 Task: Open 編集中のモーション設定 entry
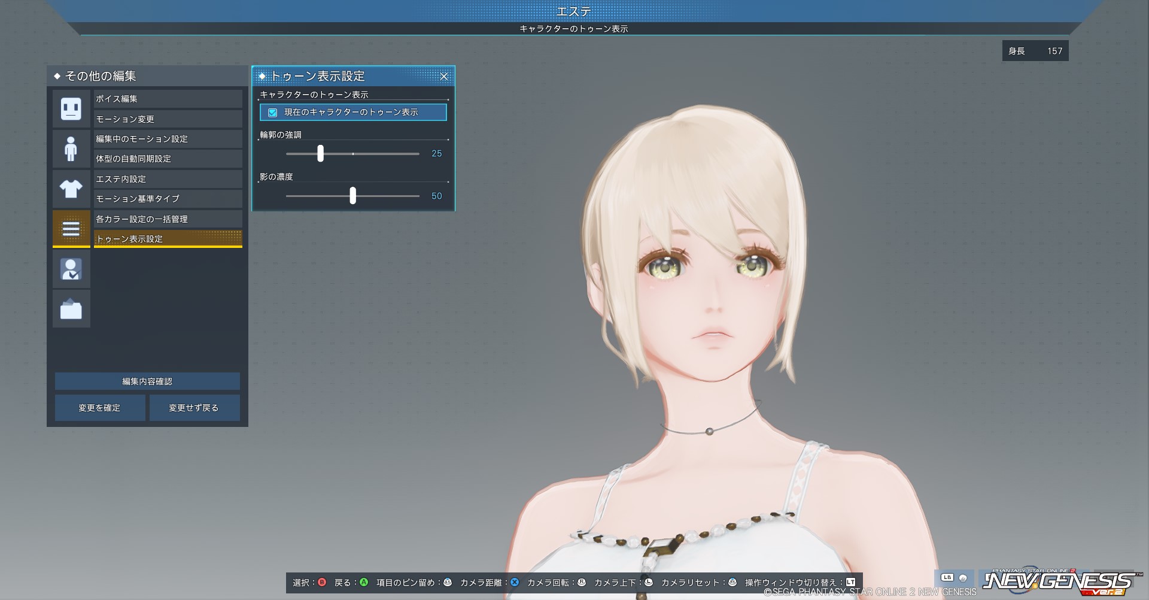[x=168, y=139]
